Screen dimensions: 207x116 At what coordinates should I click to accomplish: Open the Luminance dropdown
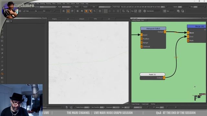tap(105, 7)
